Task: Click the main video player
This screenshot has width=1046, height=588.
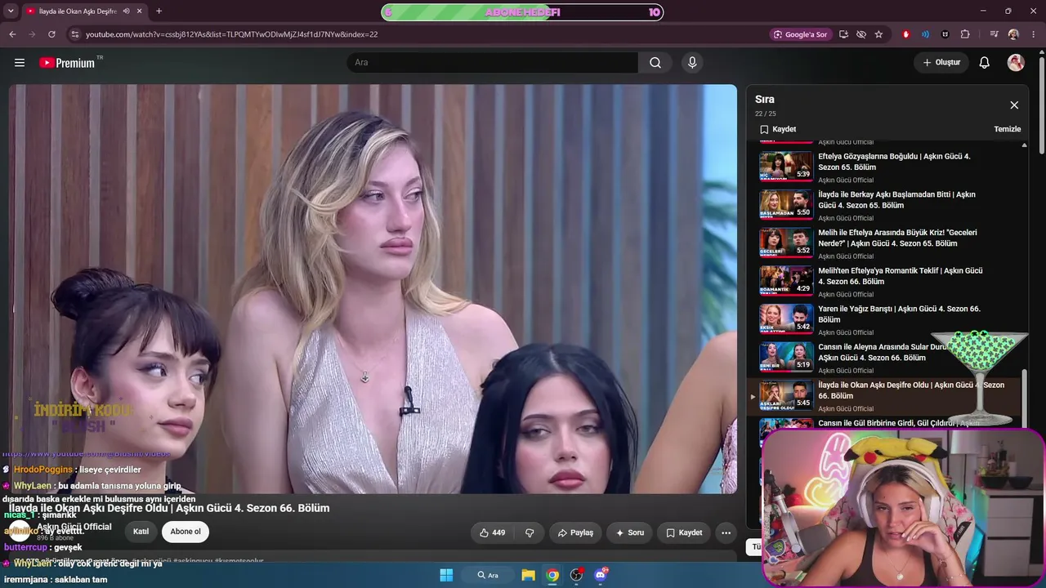Action: (373, 289)
